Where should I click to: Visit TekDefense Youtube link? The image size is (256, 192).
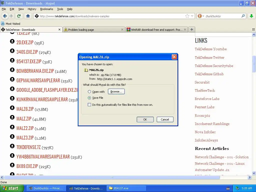click(x=210, y=49)
